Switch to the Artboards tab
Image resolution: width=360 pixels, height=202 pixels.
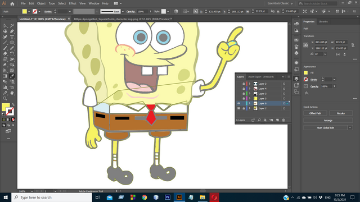coord(268,77)
